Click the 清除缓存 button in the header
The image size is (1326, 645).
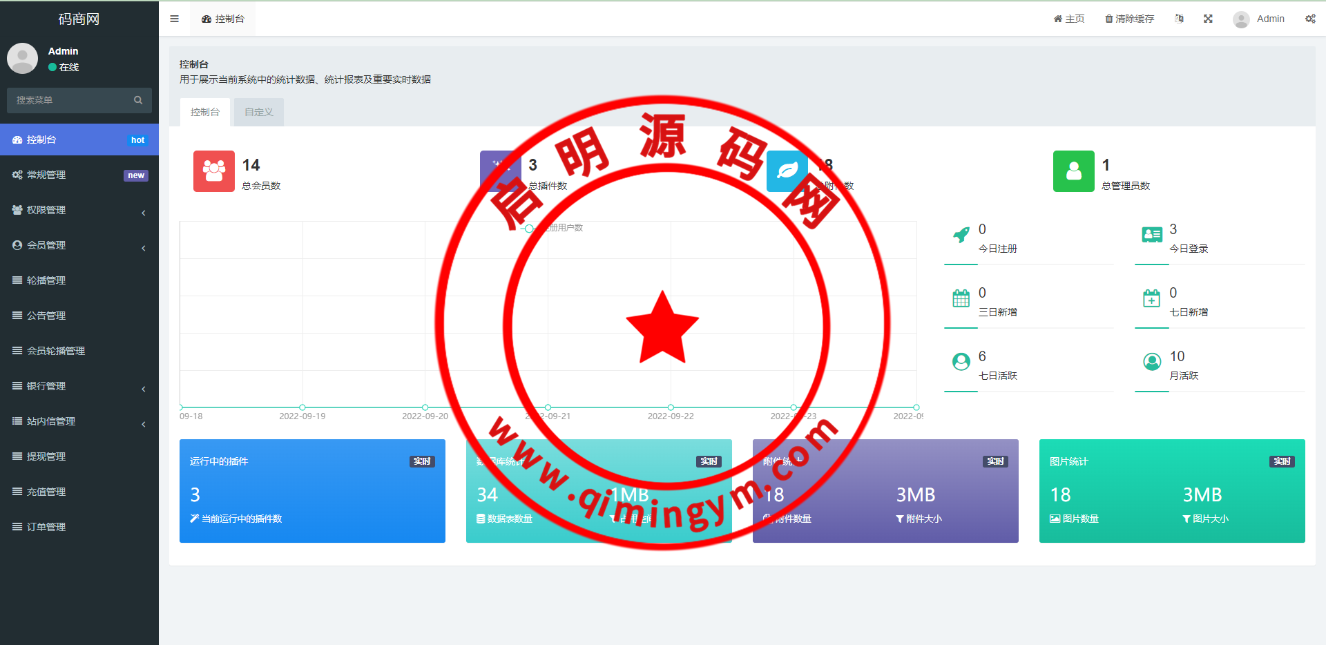[x=1129, y=19]
